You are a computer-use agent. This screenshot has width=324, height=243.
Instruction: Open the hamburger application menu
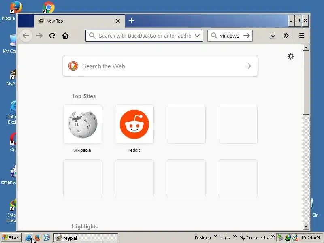coord(302,36)
